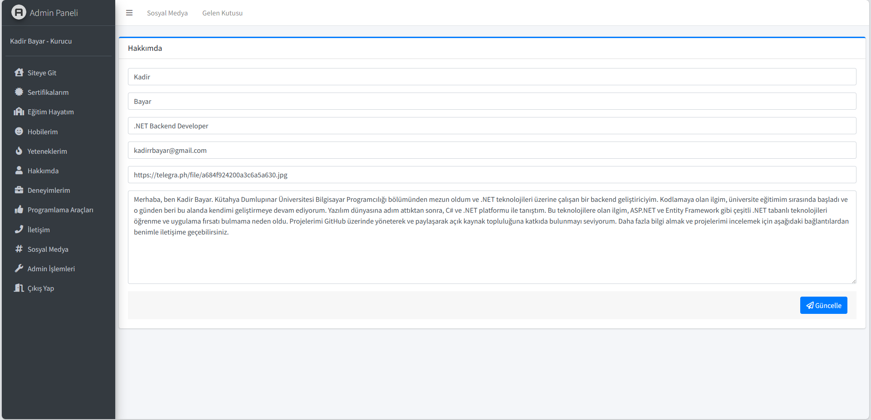The image size is (871, 420).
Task: Click the Hakkımda card header title
Action: coord(145,48)
